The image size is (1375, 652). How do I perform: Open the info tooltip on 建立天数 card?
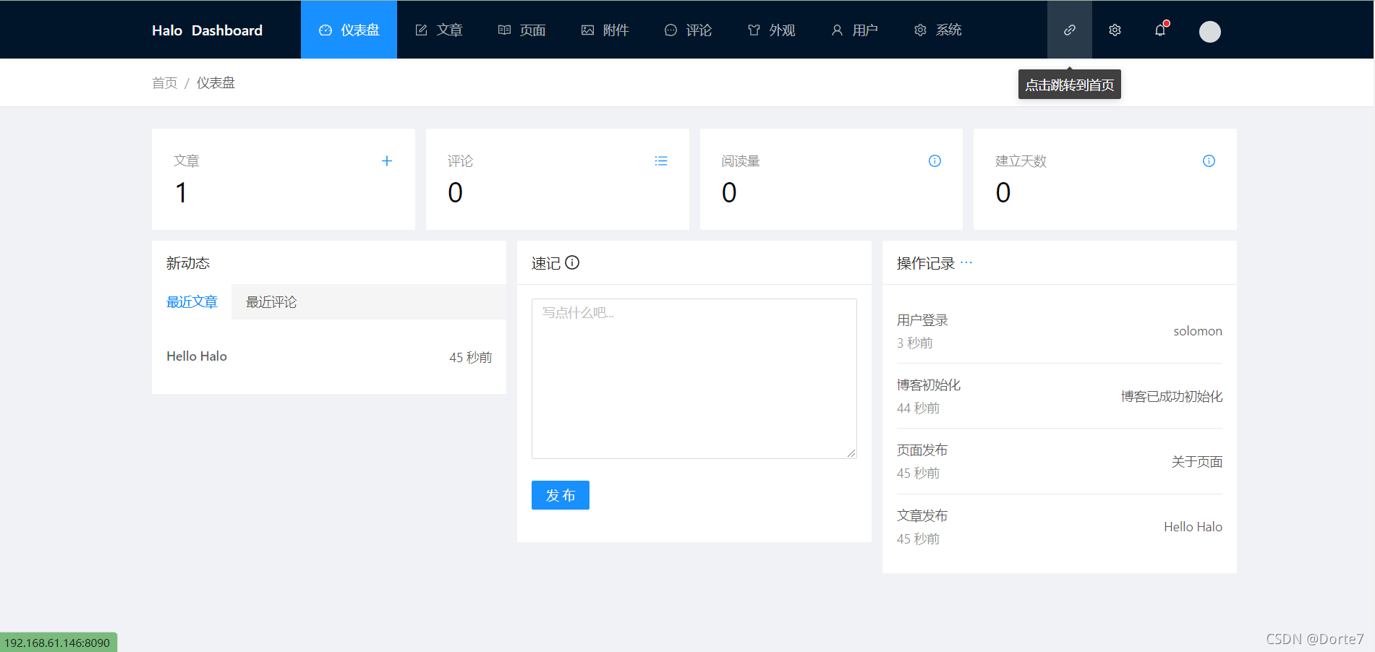tap(1209, 160)
